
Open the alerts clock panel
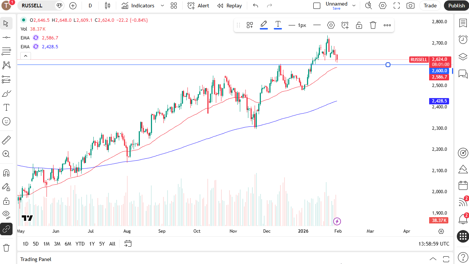[x=463, y=39]
